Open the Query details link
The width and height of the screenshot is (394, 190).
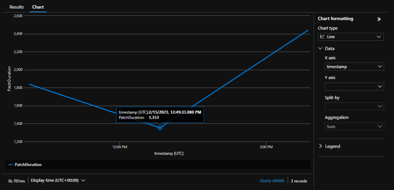[272, 180]
